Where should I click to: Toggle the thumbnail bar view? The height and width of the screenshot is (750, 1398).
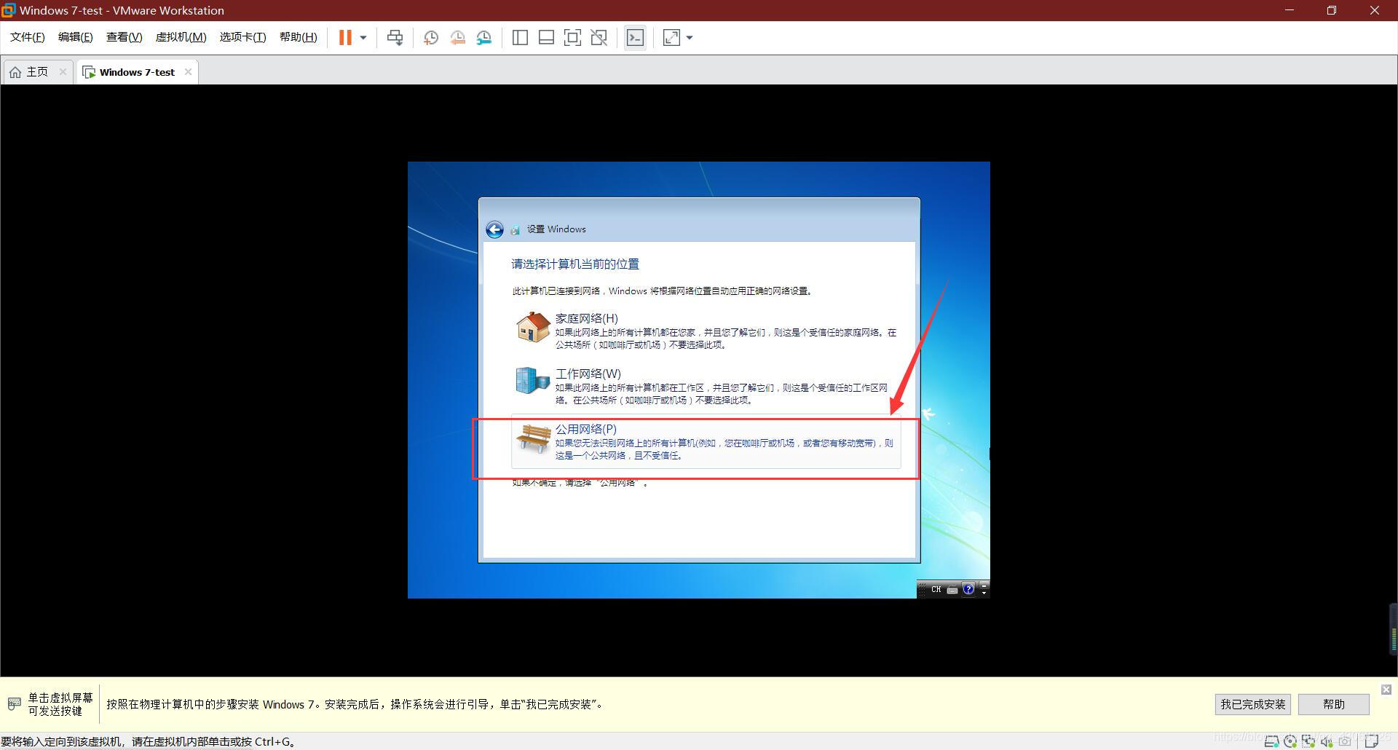click(x=546, y=37)
